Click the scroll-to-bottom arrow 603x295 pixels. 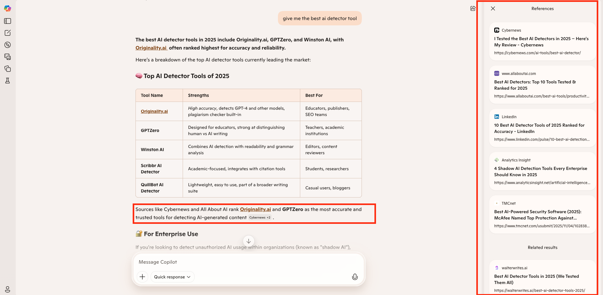click(x=248, y=241)
